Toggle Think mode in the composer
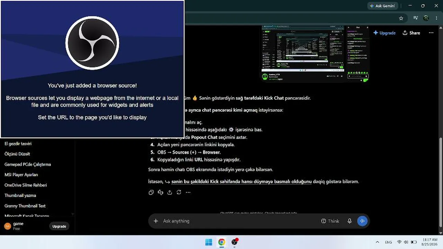443x249 pixels. tap(330, 221)
